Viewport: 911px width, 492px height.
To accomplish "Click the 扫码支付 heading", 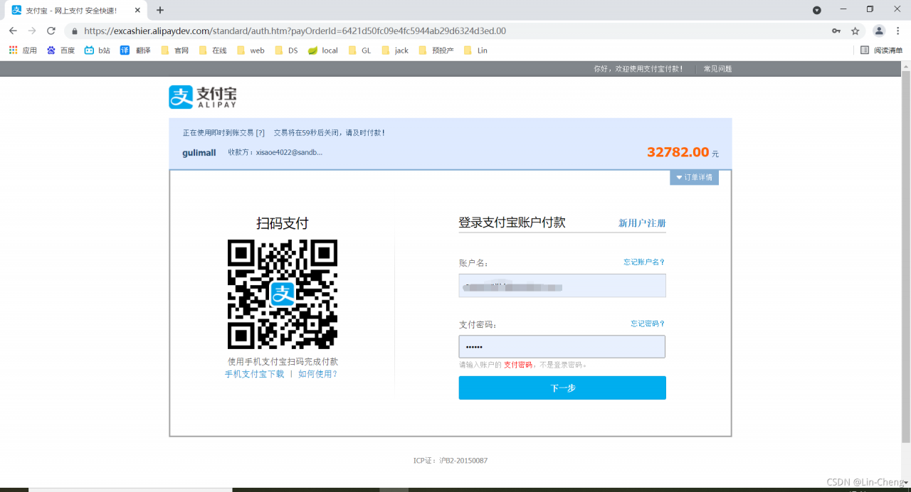I will coord(283,223).
